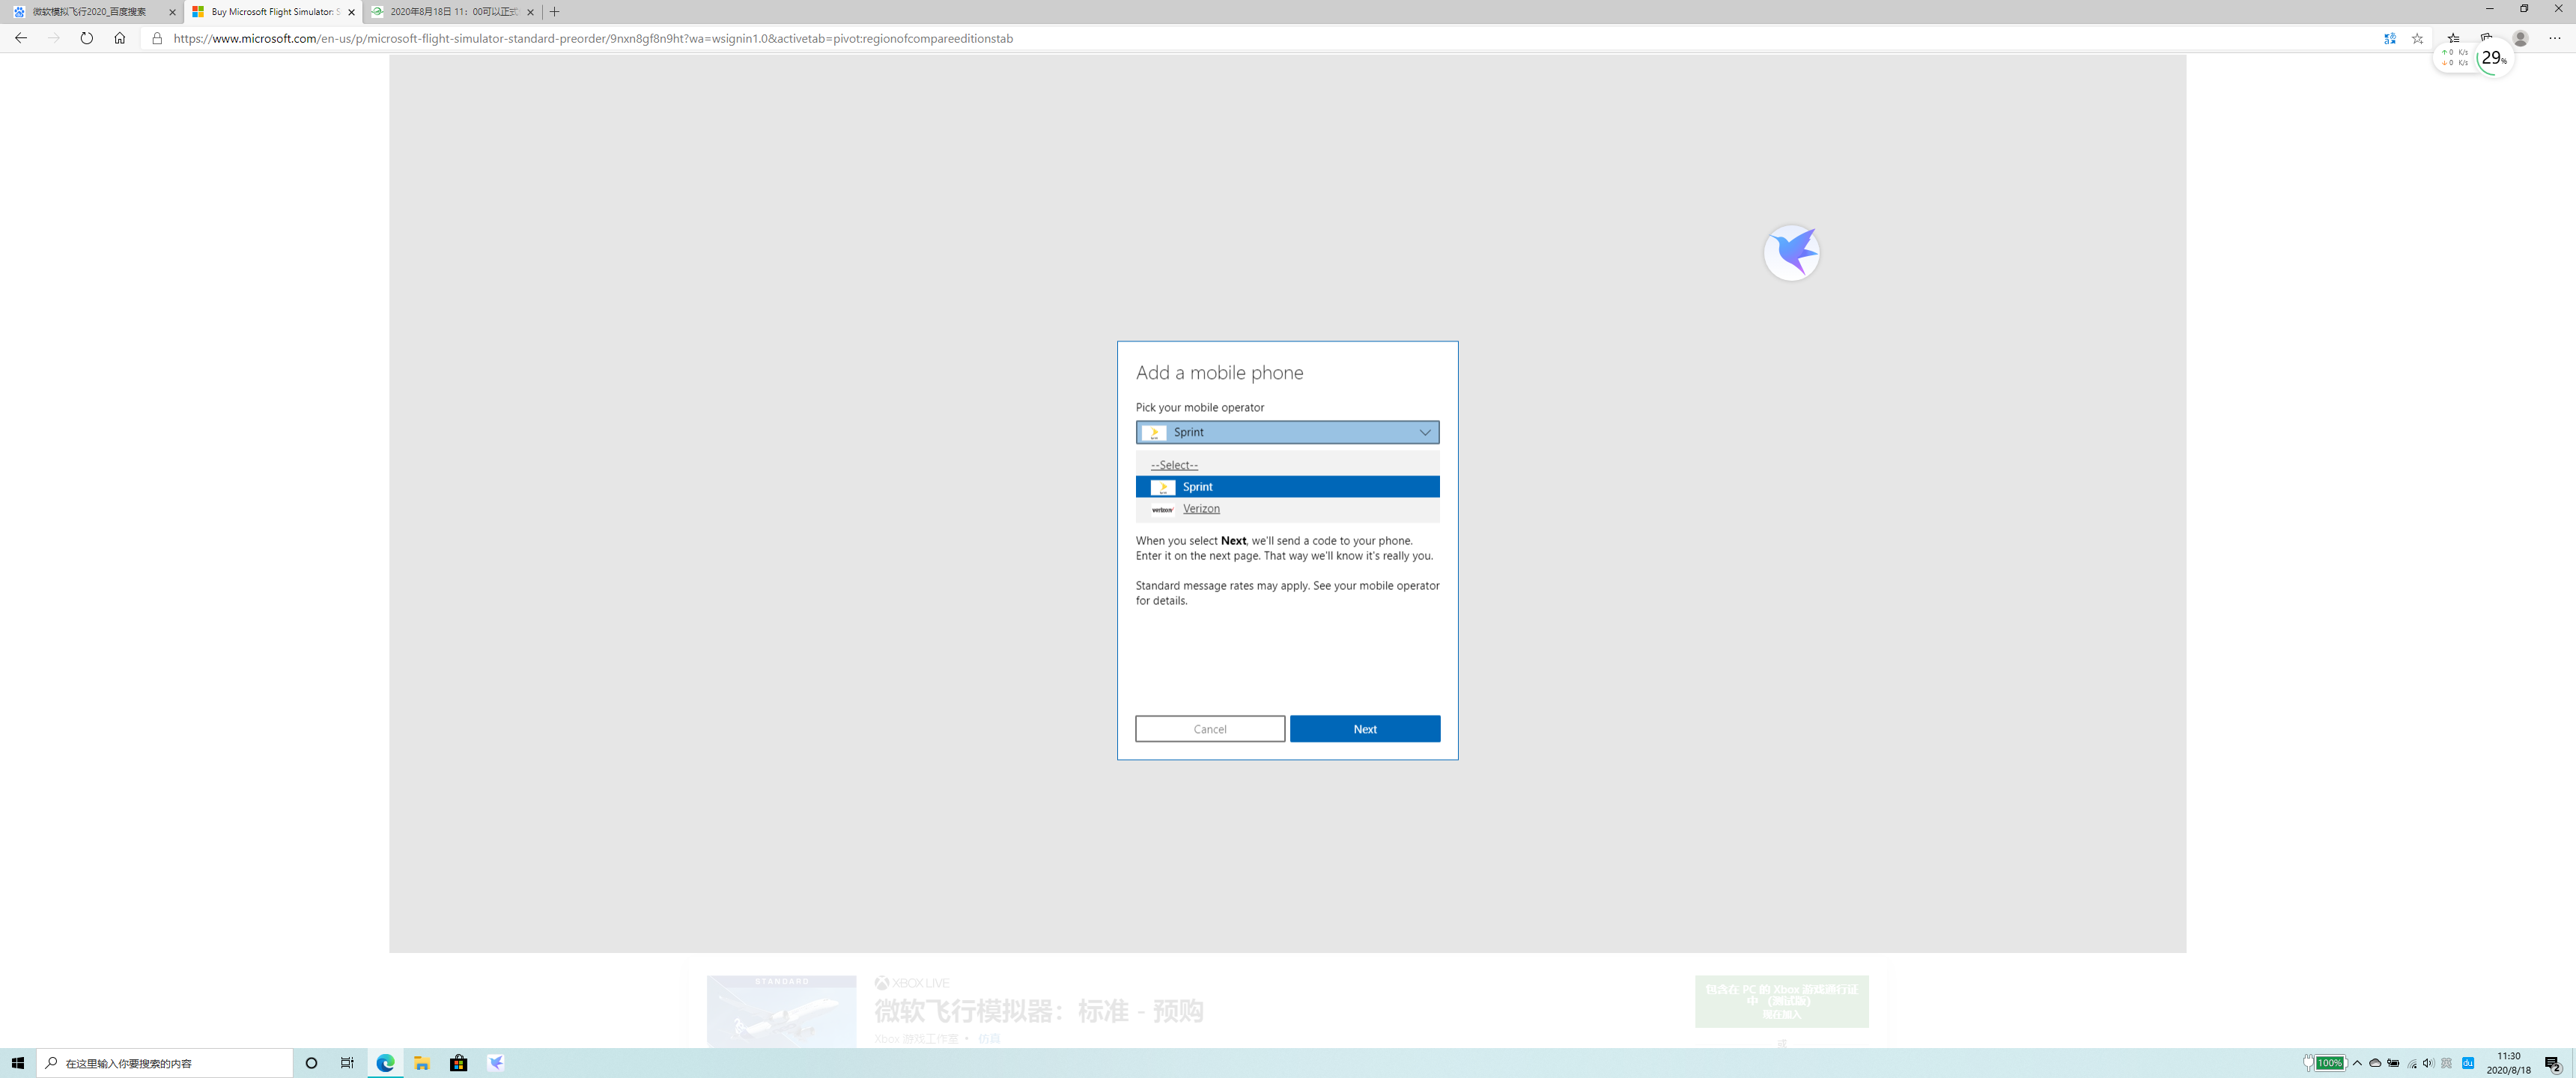Open the browser profile avatar

[2521, 38]
